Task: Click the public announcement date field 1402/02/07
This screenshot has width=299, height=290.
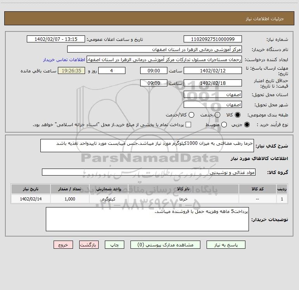Action: [x=56, y=39]
